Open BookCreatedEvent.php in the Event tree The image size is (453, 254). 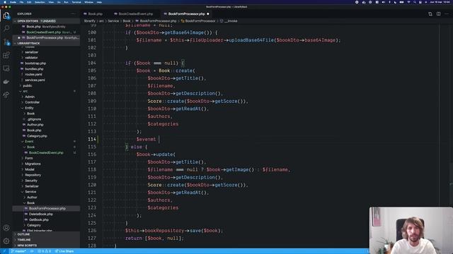pyautogui.click(x=46, y=152)
